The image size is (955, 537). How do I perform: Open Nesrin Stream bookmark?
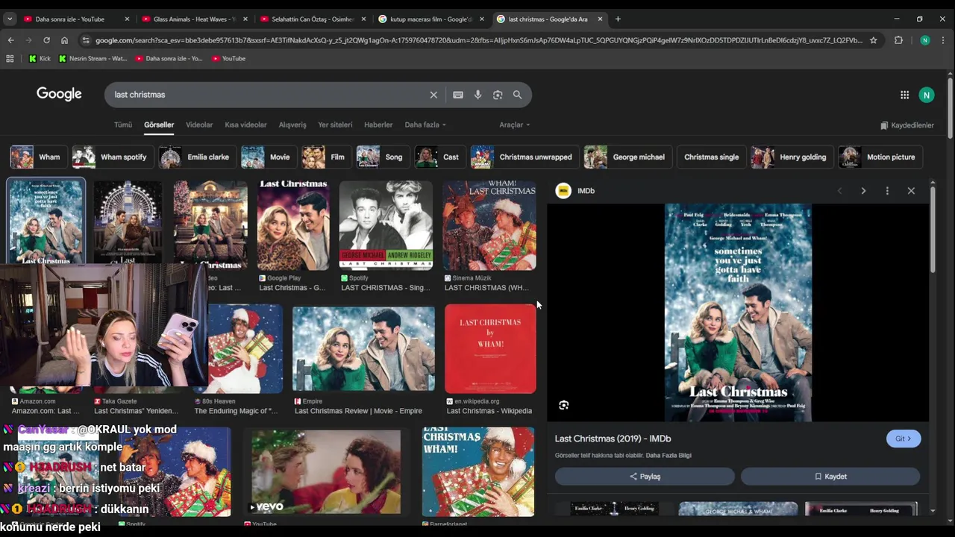(x=93, y=58)
